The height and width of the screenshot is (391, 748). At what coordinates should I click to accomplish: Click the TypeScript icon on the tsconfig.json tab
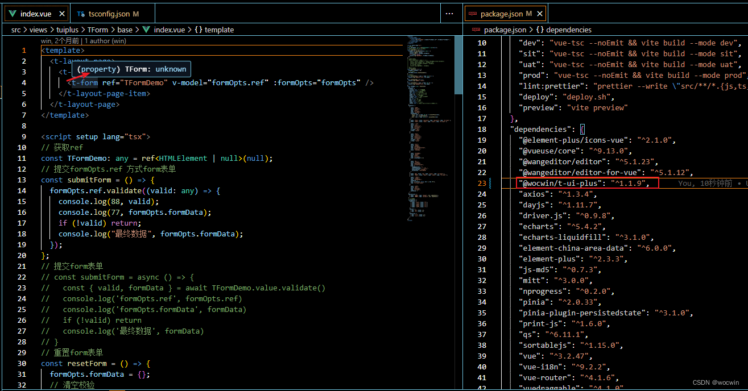[x=81, y=13]
